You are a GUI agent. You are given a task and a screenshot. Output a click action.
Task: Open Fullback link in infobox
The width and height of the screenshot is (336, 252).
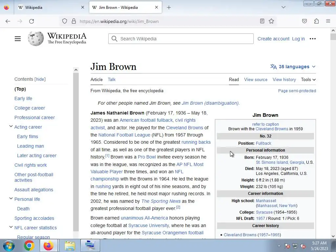(263, 143)
